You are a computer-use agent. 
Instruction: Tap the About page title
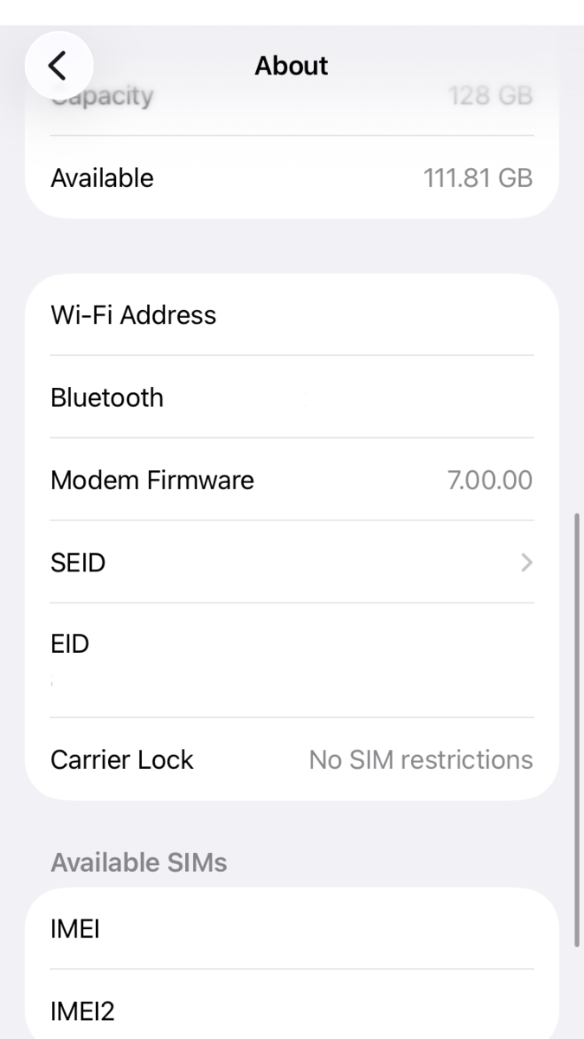pyautogui.click(x=292, y=66)
